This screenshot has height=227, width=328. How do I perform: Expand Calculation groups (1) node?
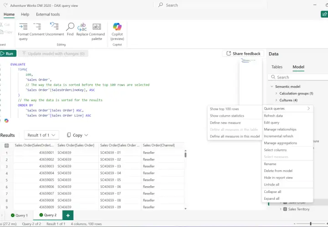click(x=277, y=94)
